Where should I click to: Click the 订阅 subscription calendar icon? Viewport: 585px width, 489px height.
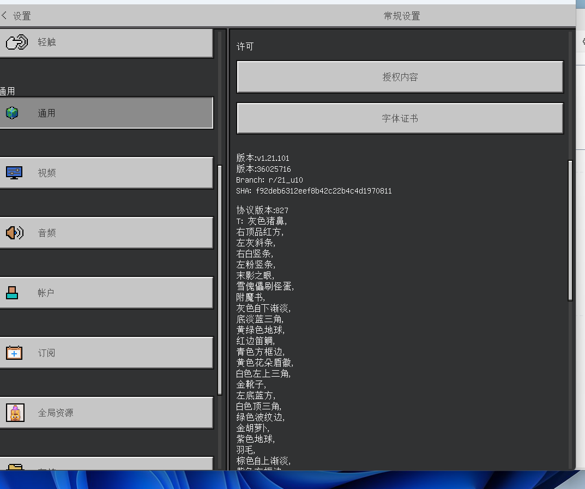pyautogui.click(x=14, y=353)
